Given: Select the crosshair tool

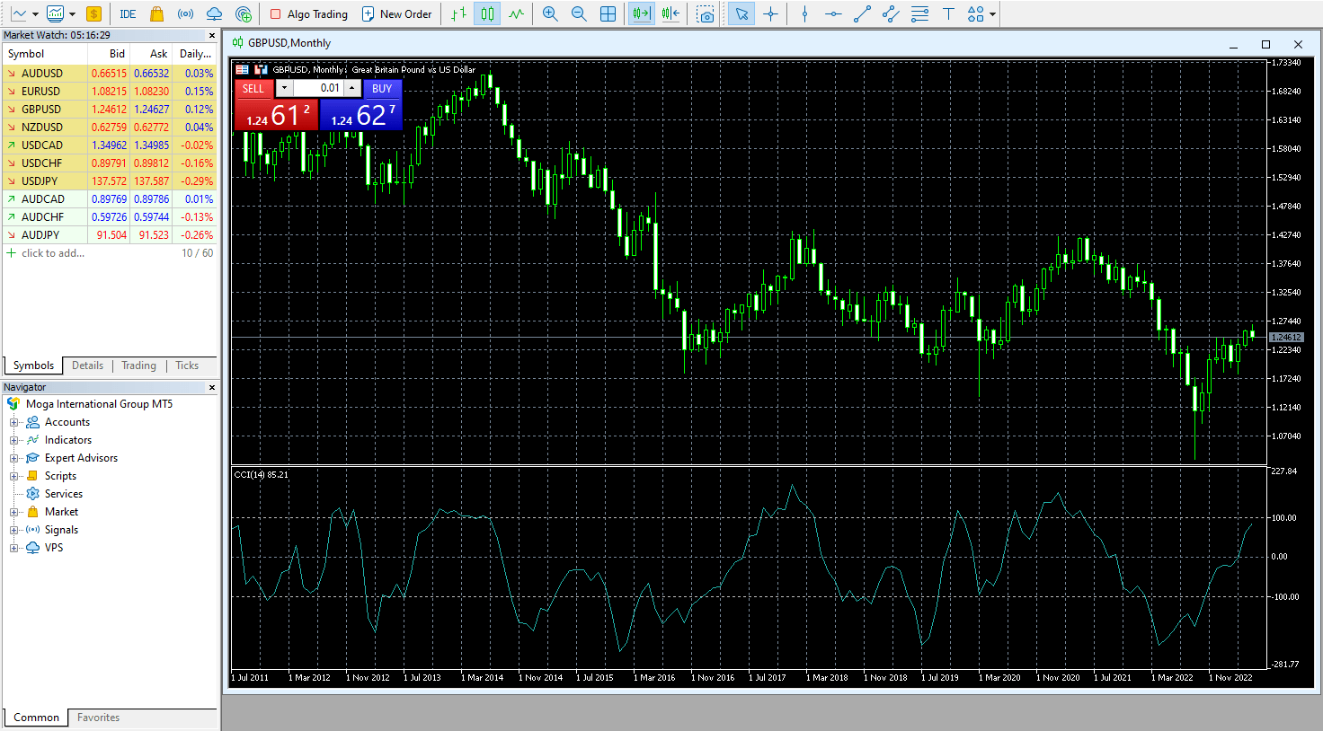Looking at the screenshot, I should (770, 13).
